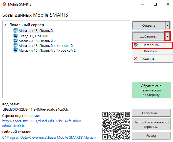Open the dropdown arrow beside Добавить

[167, 36]
